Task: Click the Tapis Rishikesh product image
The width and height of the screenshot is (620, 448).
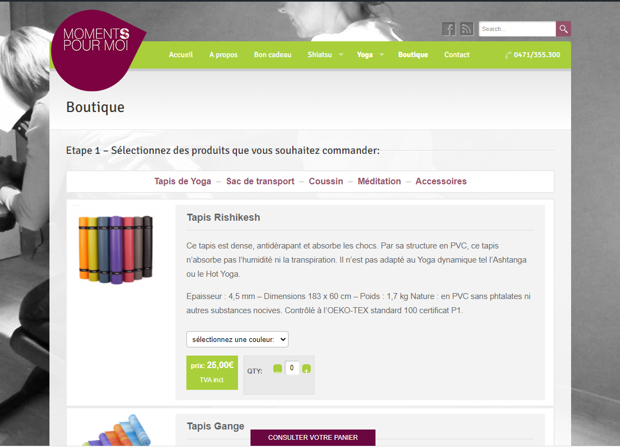Action: click(x=116, y=250)
